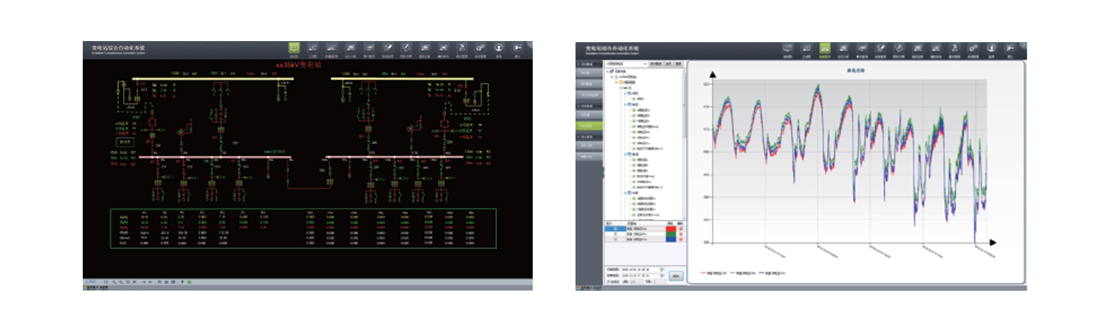Image resolution: width=1111 pixels, height=333 pixels.
Task: Open the compass clock icon in the curve chart window toolbar
Action: click(x=899, y=48)
